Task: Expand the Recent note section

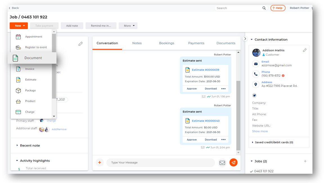Action: (x=17, y=145)
